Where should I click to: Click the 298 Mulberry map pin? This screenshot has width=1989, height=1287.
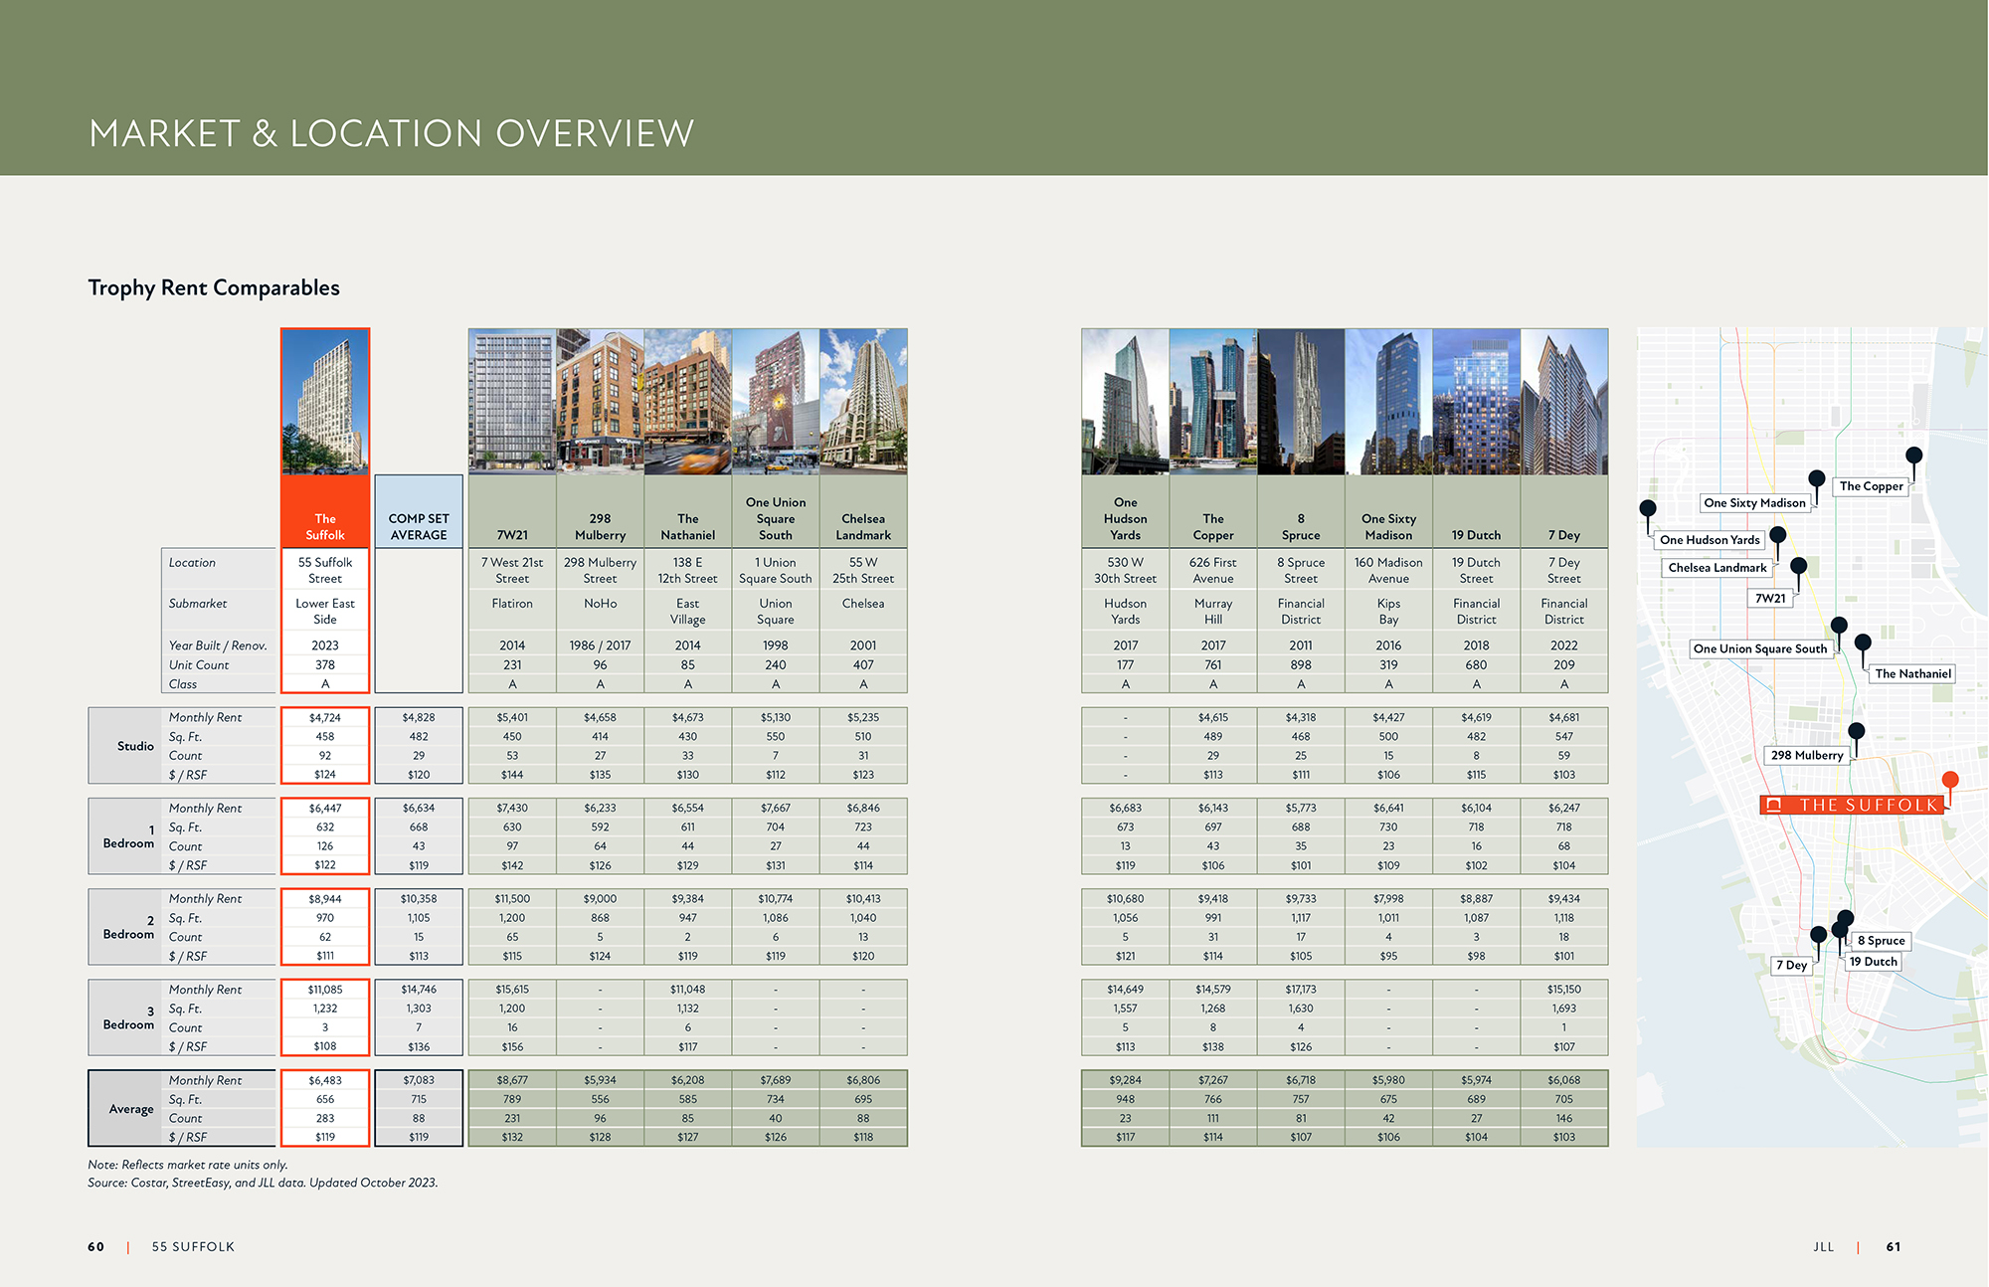point(1857,732)
